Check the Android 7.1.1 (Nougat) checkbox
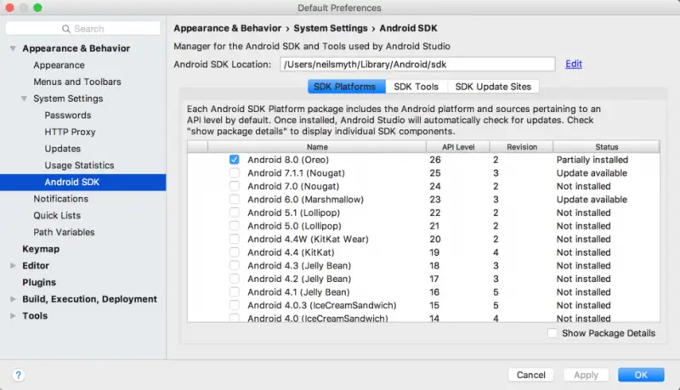The image size is (680, 390). 234,173
